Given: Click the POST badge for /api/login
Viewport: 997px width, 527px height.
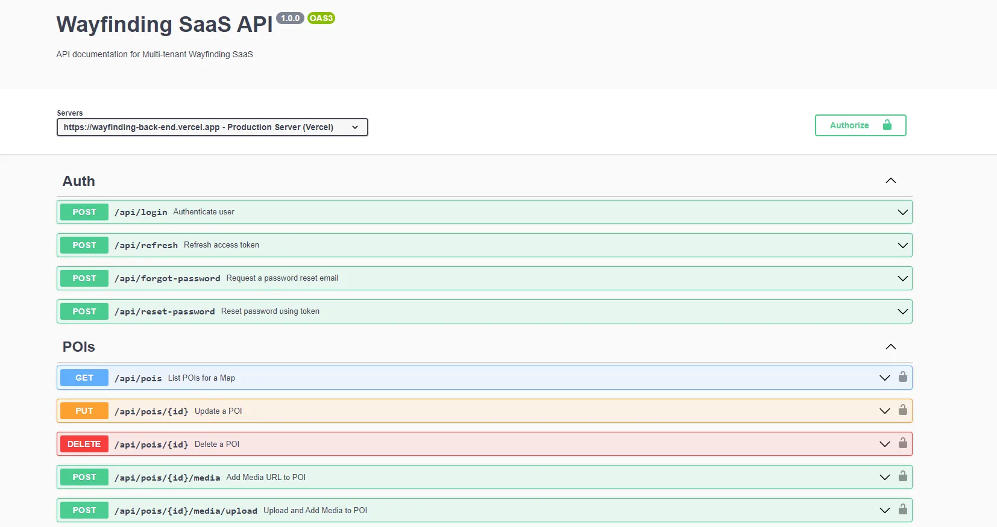Looking at the screenshot, I should 84,212.
